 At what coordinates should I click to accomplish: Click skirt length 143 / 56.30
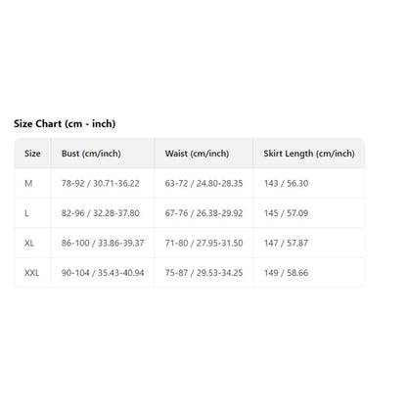pyautogui.click(x=286, y=183)
